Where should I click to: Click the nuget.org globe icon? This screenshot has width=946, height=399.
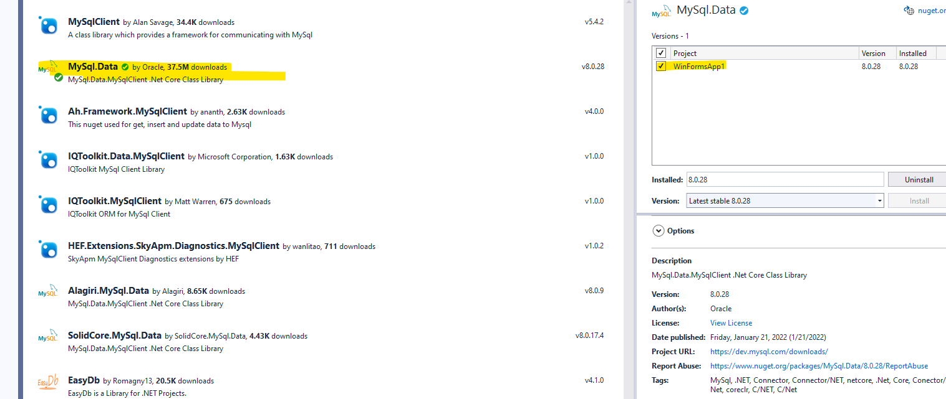908,11
